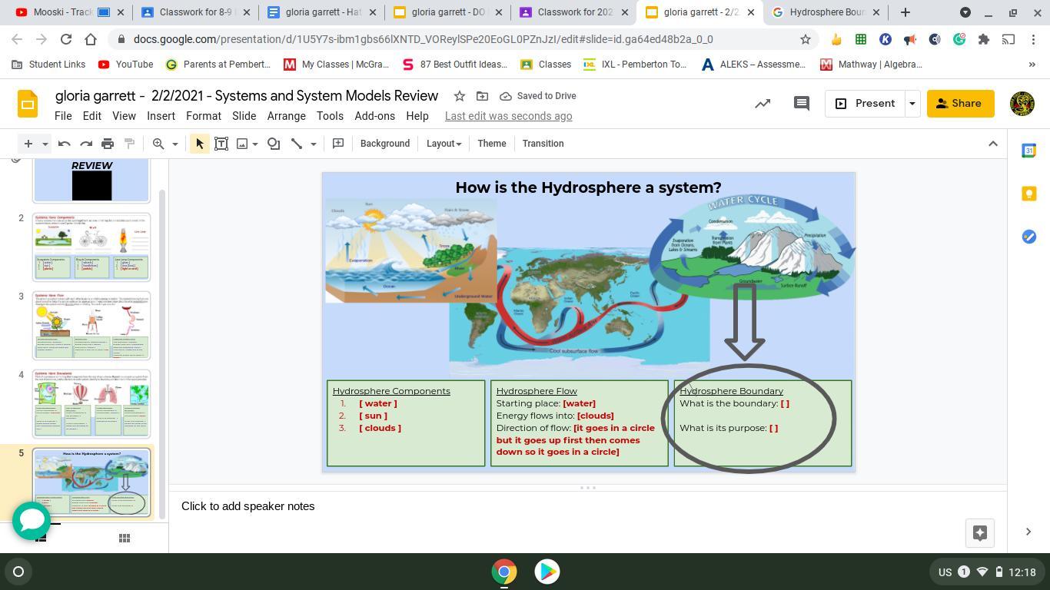
Task: Open Google Calendar side panel icon
Action: tap(1028, 151)
